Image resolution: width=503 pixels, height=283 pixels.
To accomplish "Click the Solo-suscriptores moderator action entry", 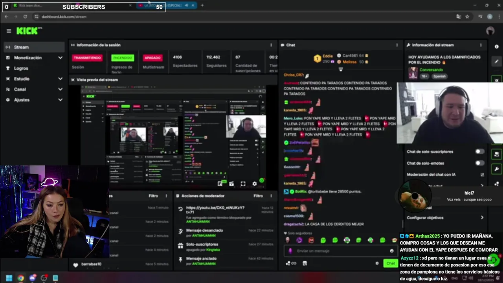I will coord(202,244).
